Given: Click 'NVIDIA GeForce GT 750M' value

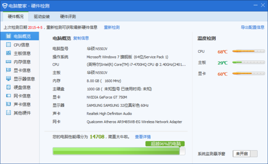Looking at the screenshot, I should click(x=107, y=97).
